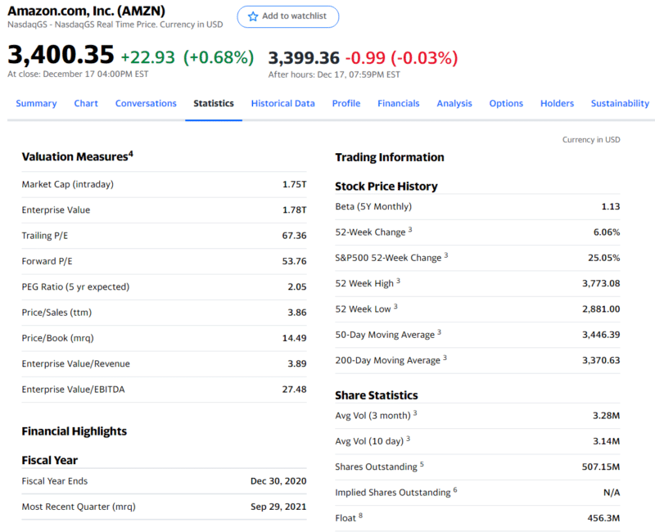This screenshot has width=655, height=532.
Task: Switch to the Financials tab
Action: [399, 103]
